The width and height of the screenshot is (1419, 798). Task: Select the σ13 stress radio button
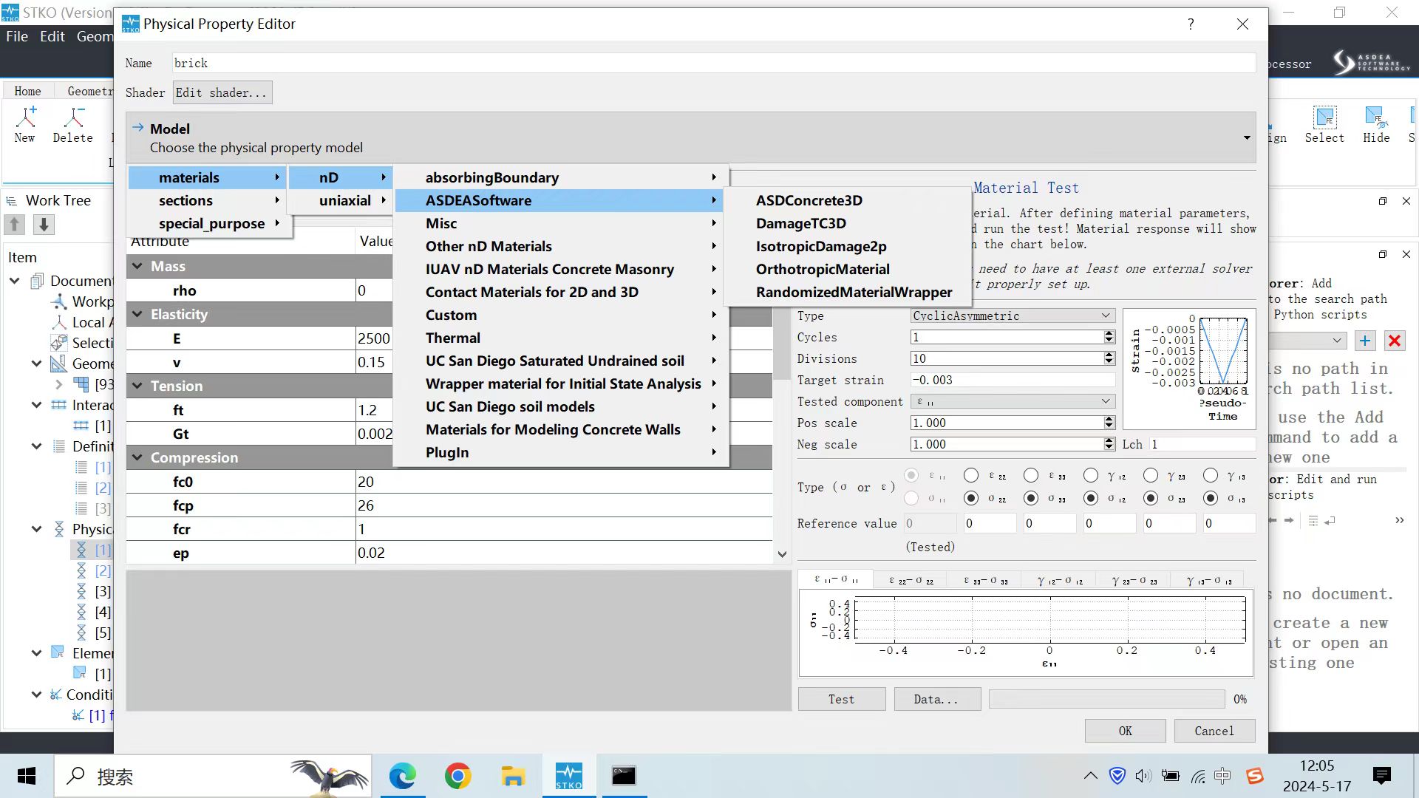pyautogui.click(x=1211, y=498)
